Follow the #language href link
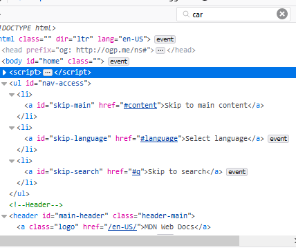Image resolution: width=296 pixels, height=250 pixels. [x=159, y=139]
